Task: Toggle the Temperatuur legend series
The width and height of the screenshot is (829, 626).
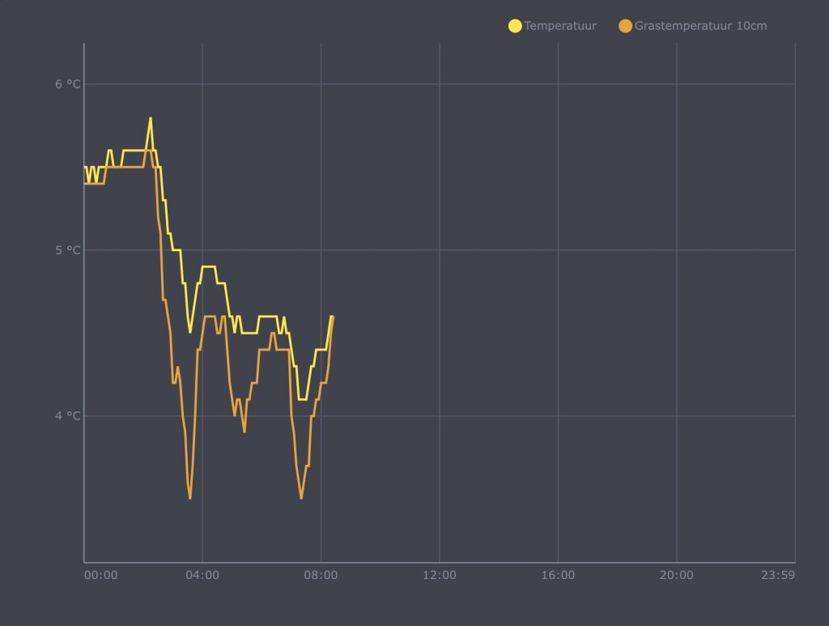Action: tap(552, 26)
